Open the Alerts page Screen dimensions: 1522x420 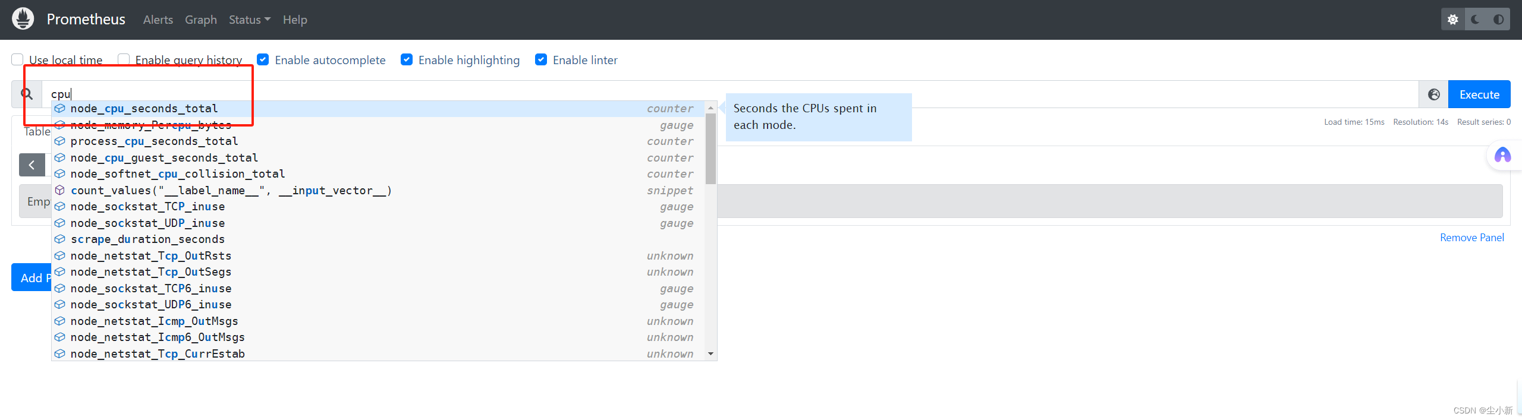pos(158,20)
